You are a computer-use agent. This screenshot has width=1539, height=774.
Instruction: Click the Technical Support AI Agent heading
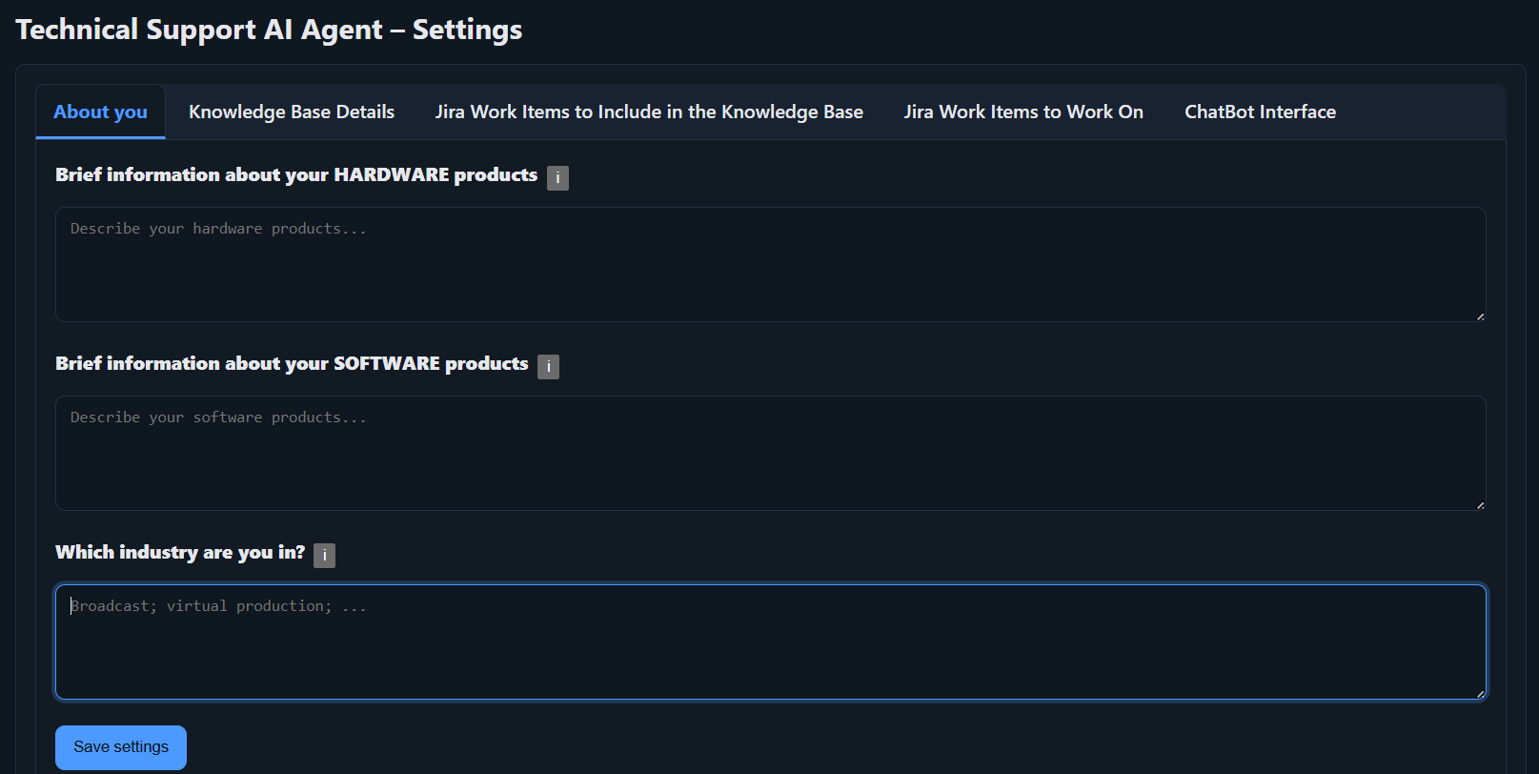pyautogui.click(x=269, y=30)
